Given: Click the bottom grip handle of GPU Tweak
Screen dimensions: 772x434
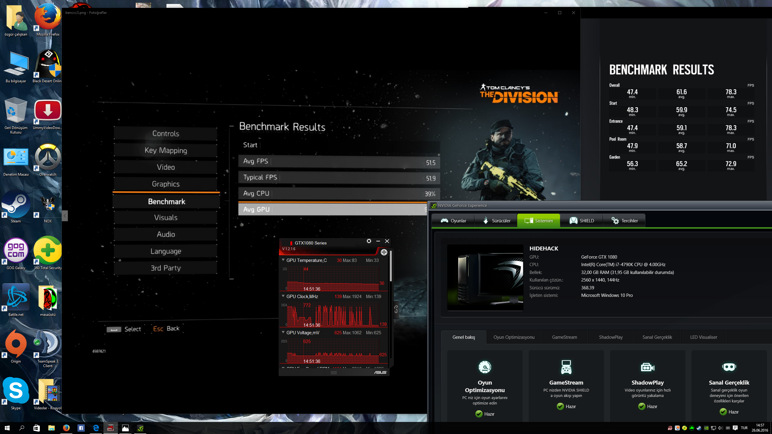Looking at the screenshot, I should (334, 373).
